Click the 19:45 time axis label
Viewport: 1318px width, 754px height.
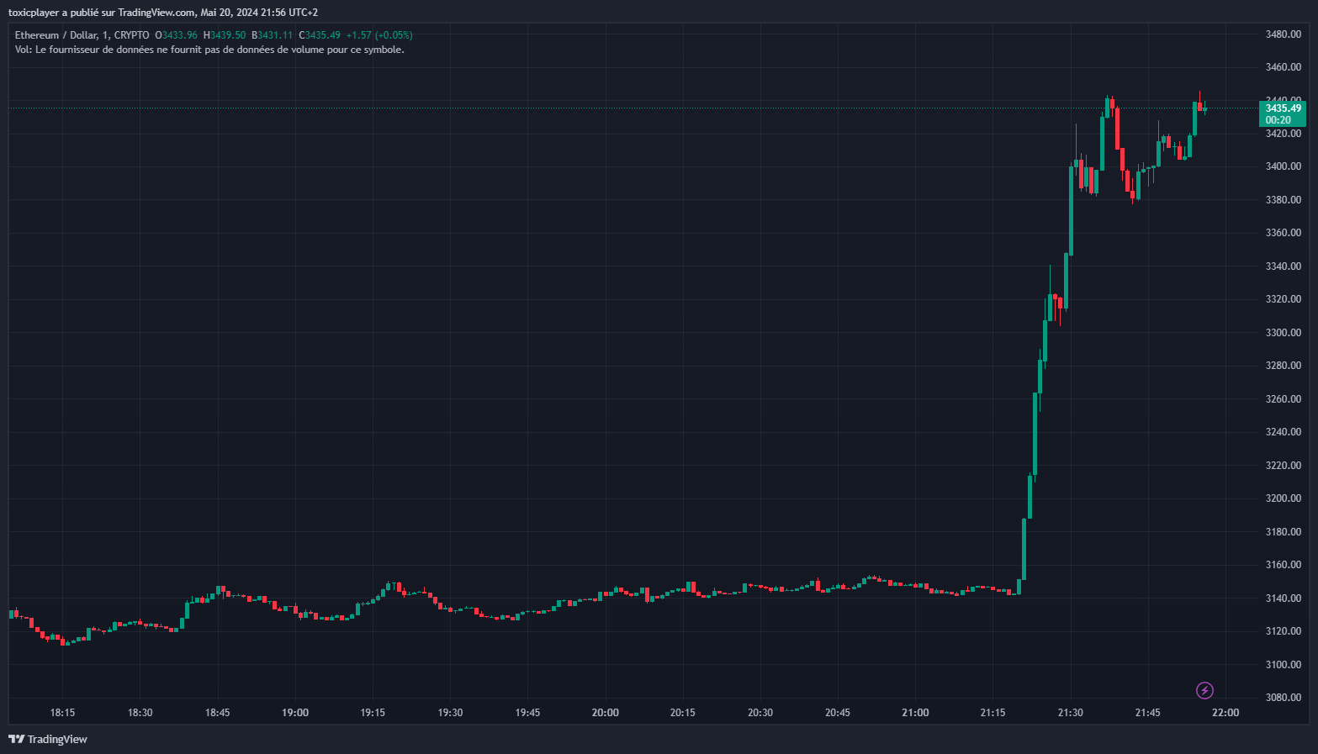pos(527,713)
